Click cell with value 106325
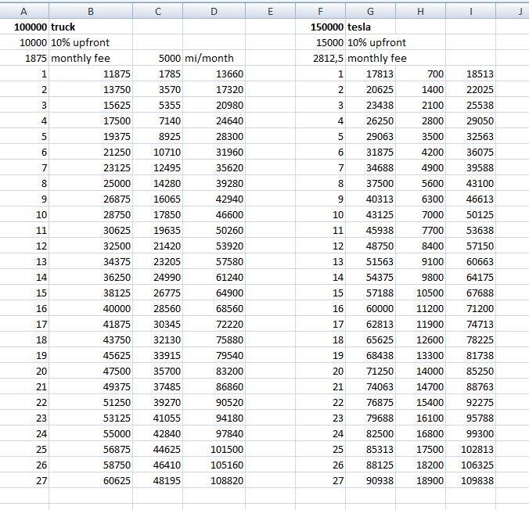Image resolution: width=529 pixels, height=510 pixels. click(470, 465)
